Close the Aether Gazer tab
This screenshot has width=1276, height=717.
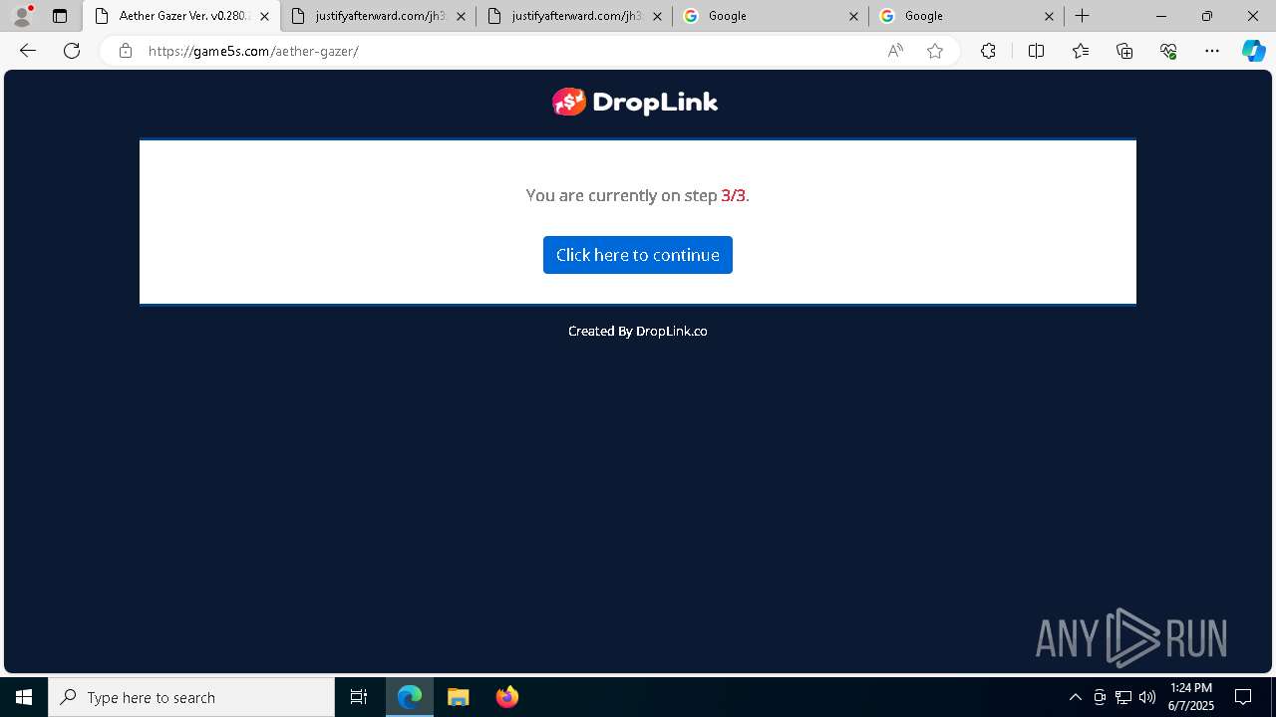(264, 16)
